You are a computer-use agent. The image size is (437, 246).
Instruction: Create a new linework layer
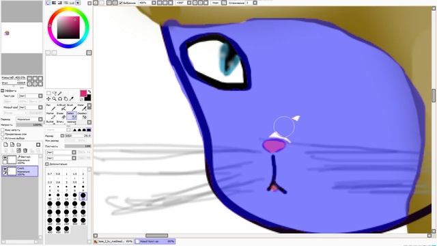12,144
